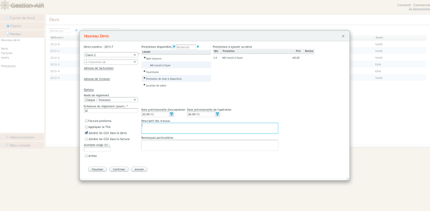Select devis 2013-6 in background list
430x211 pixels.
coord(55,44)
